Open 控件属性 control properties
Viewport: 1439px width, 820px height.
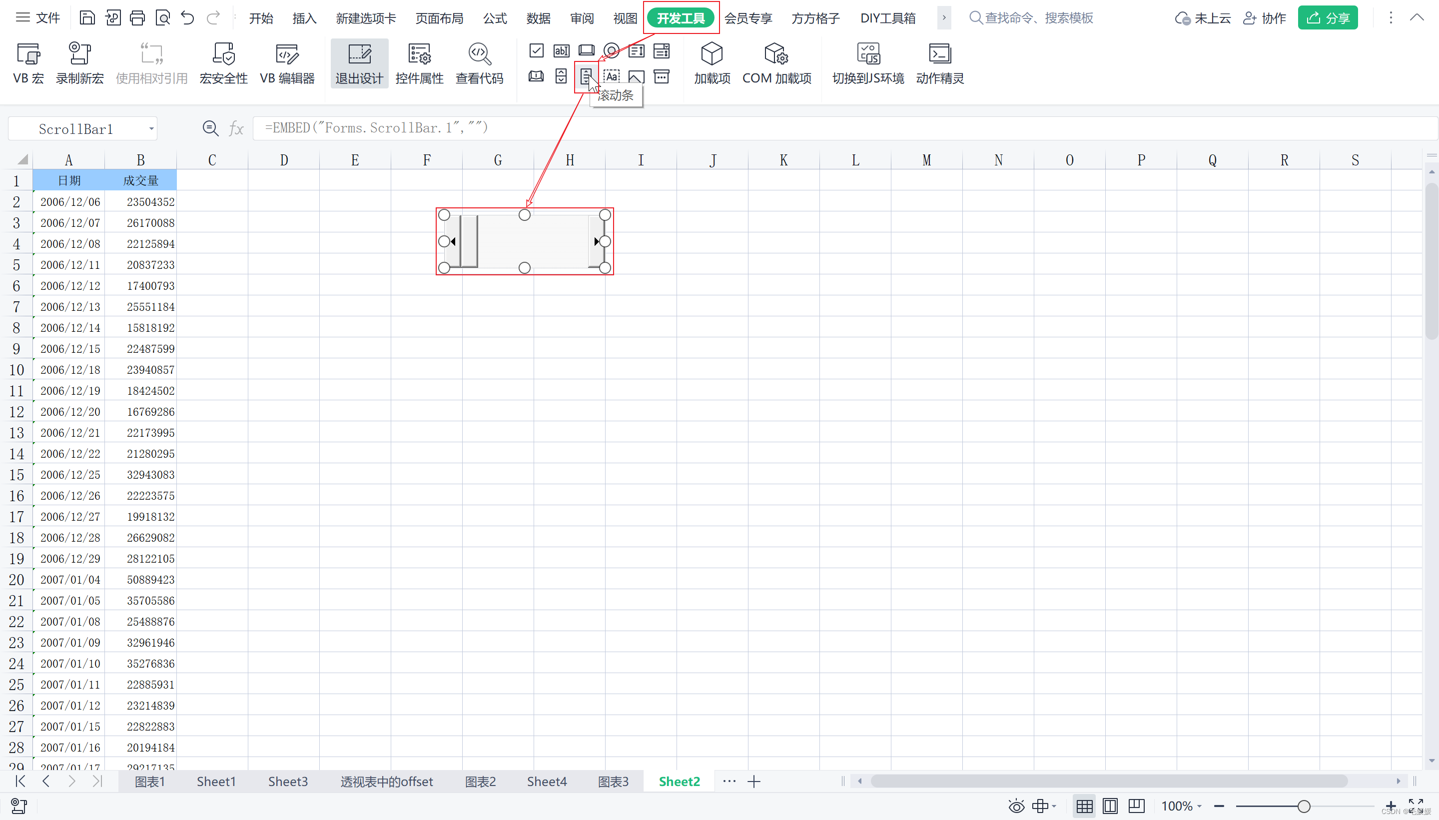[x=419, y=63]
